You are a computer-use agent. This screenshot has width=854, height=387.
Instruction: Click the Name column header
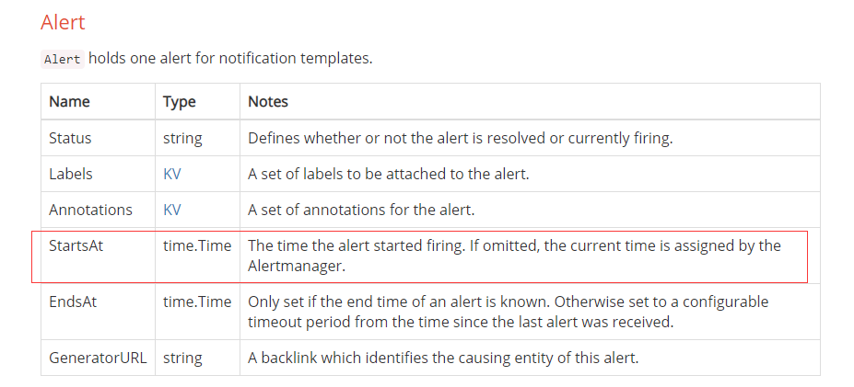[69, 101]
